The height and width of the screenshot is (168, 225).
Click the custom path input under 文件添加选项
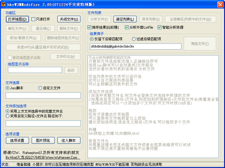point(43,123)
